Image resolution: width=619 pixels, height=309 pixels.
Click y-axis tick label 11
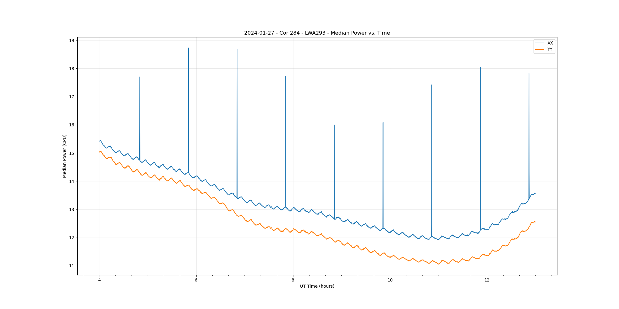(71, 266)
